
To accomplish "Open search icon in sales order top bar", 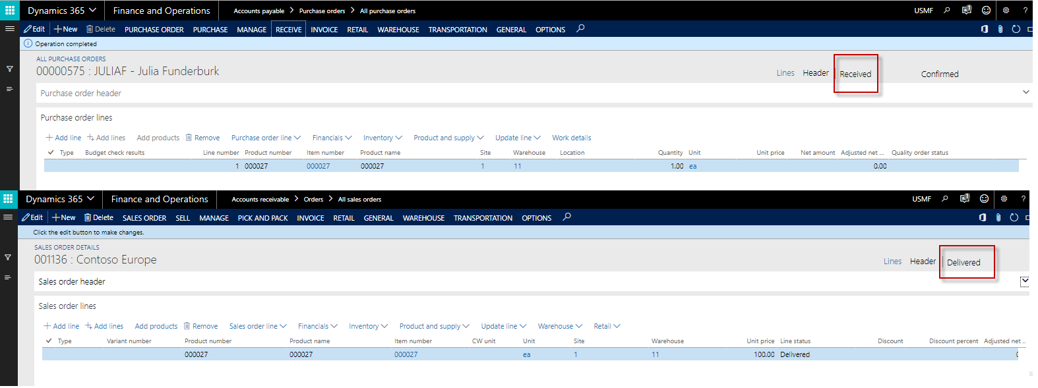I will click(945, 199).
